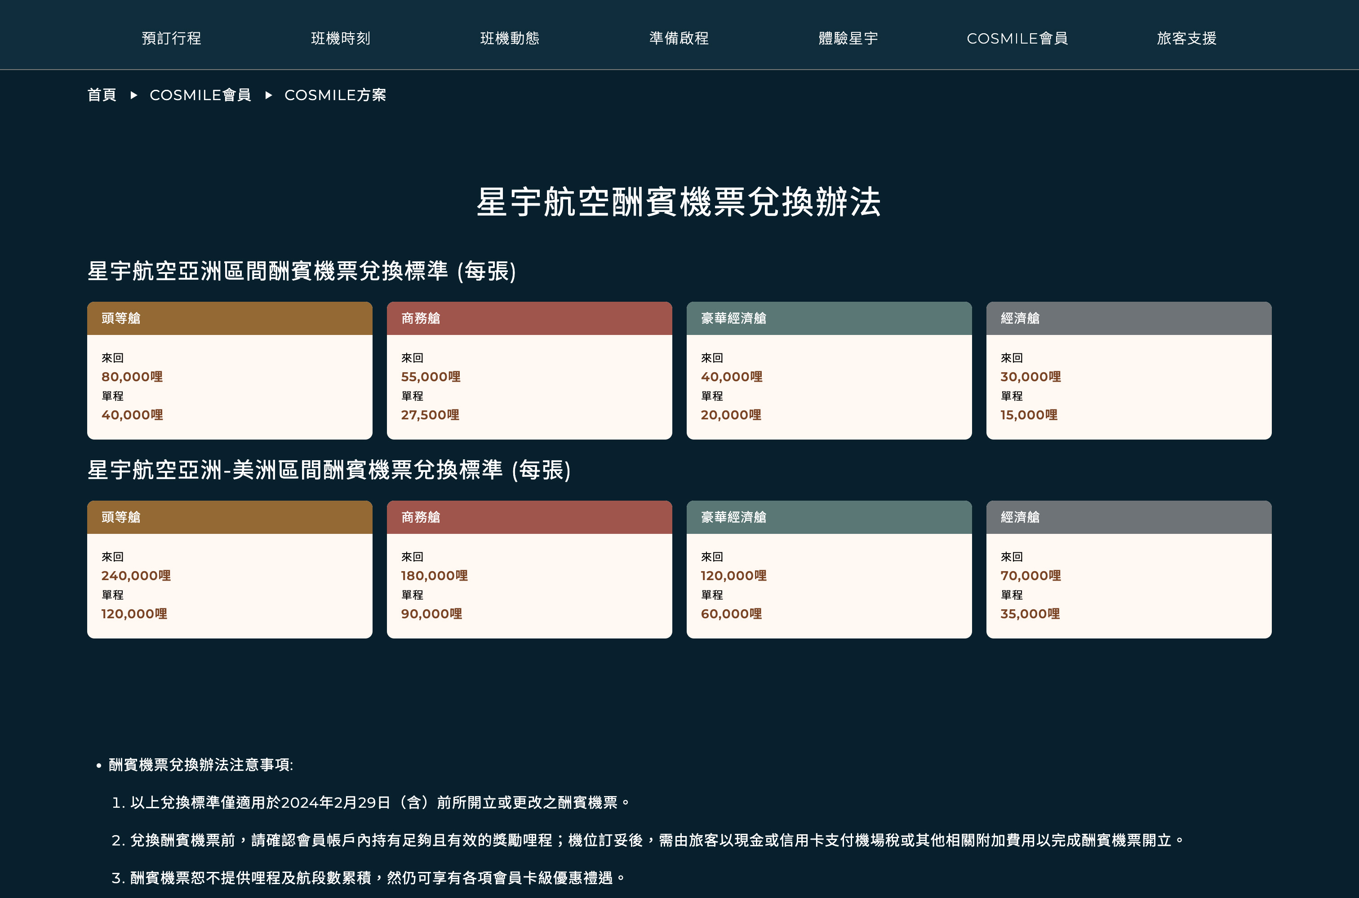Open the 體驗星宇 navigation menu
The image size is (1359, 898).
pyautogui.click(x=848, y=38)
